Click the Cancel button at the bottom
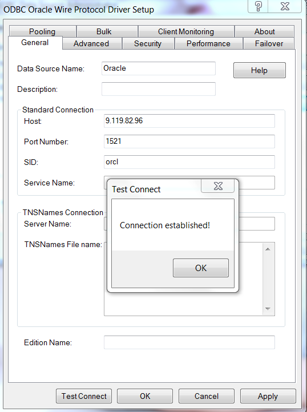The image size is (307, 412). pos(207,396)
